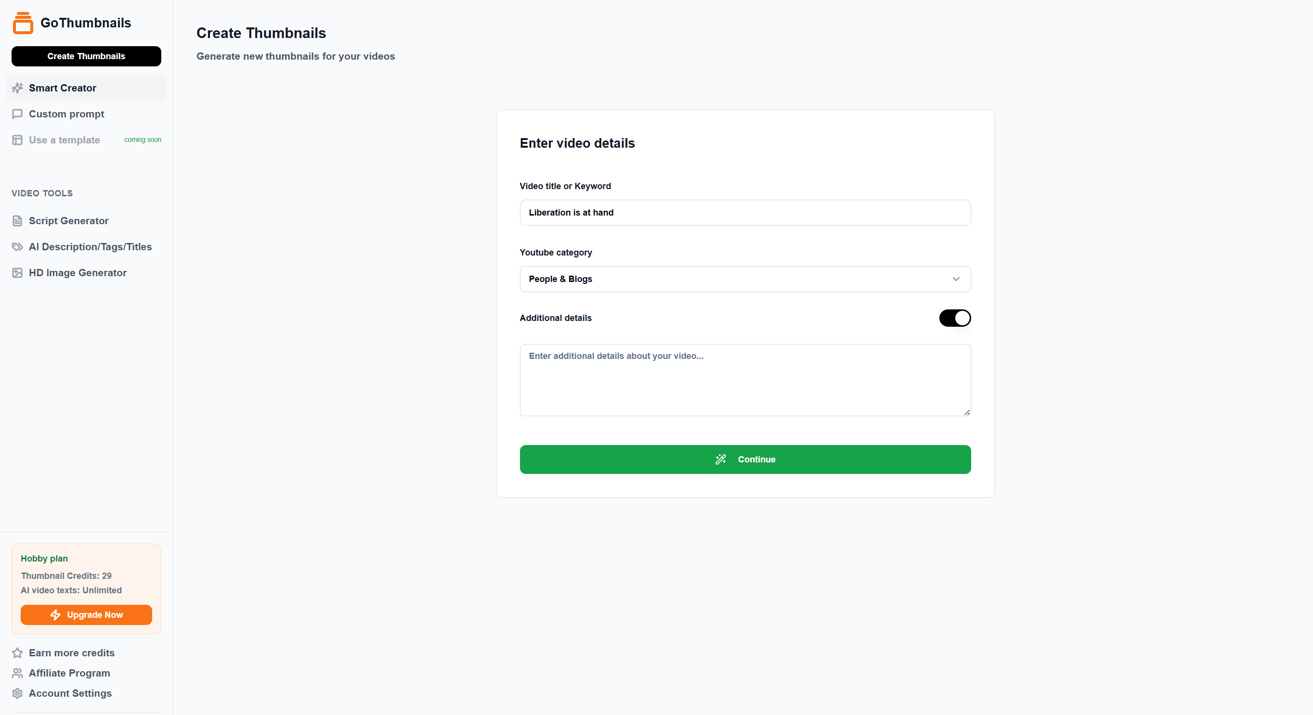The image size is (1313, 715).
Task: Click the Account Settings gear icon
Action: click(17, 693)
